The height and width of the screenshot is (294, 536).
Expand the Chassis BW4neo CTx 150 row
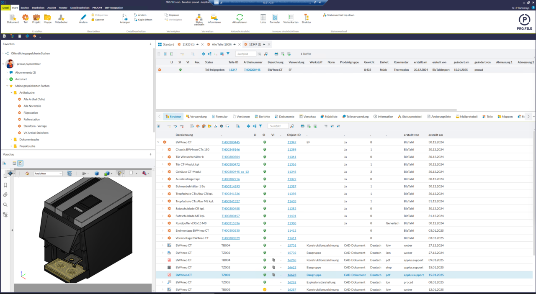pos(163,149)
